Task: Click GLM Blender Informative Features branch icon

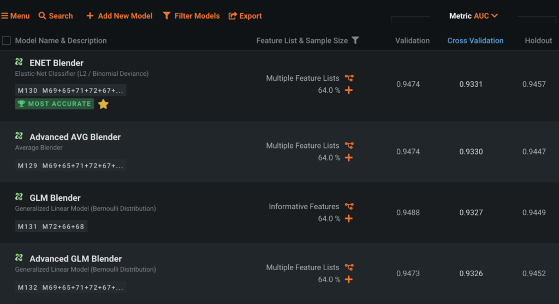Action: pos(349,206)
